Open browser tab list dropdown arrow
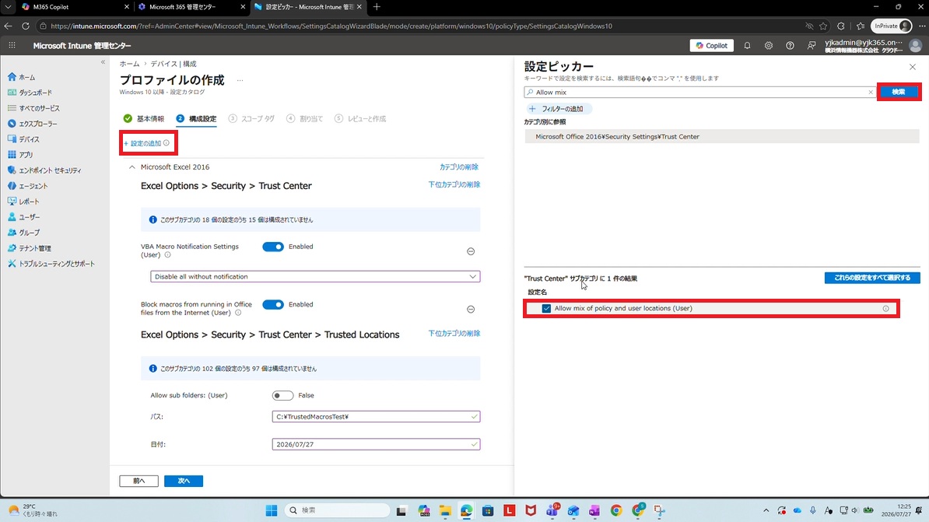 (x=8, y=6)
